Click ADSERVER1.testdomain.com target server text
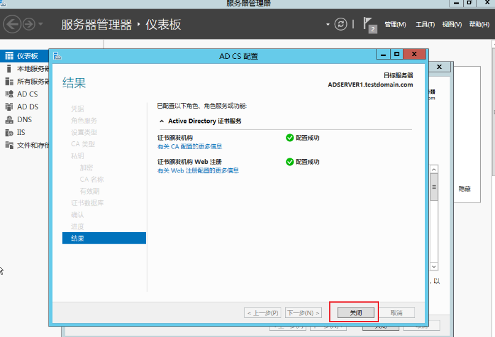Image resolution: width=495 pixels, height=337 pixels. (370, 85)
